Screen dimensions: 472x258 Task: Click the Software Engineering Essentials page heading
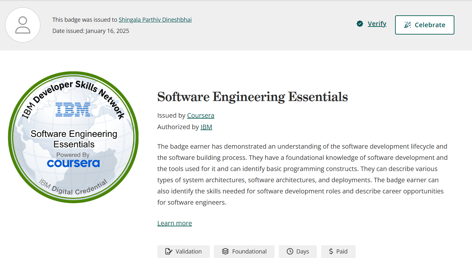(253, 97)
